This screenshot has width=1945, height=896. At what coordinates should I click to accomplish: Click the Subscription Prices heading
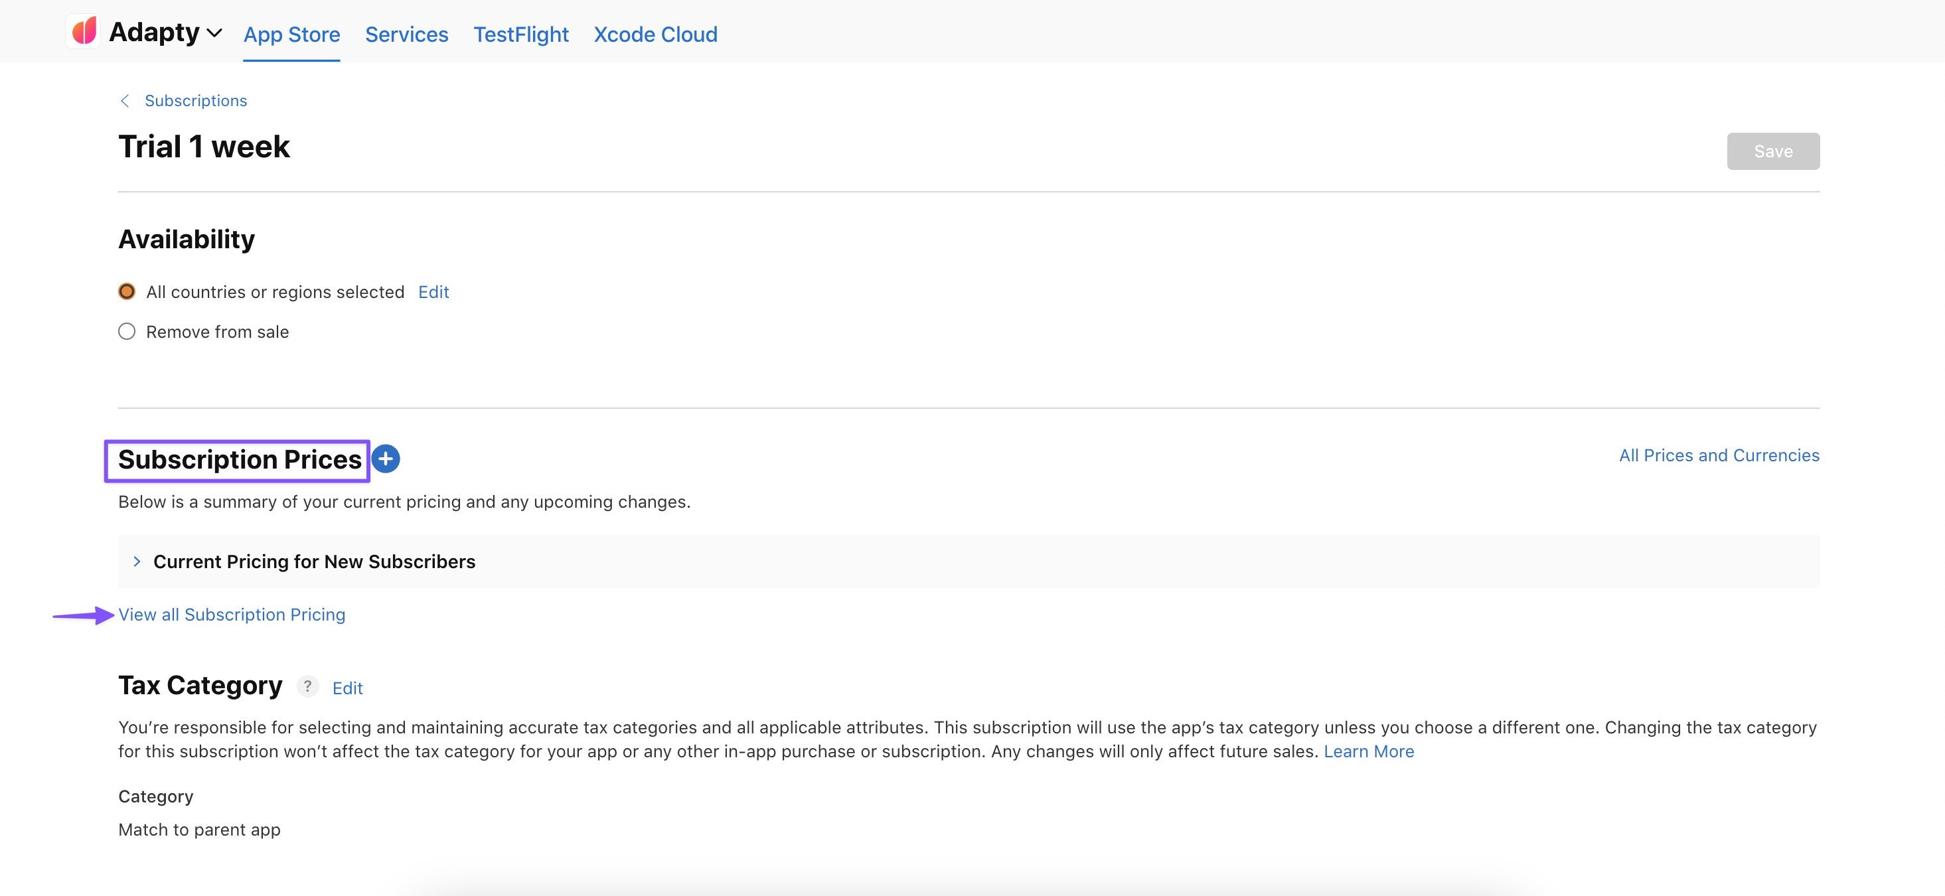tap(240, 460)
